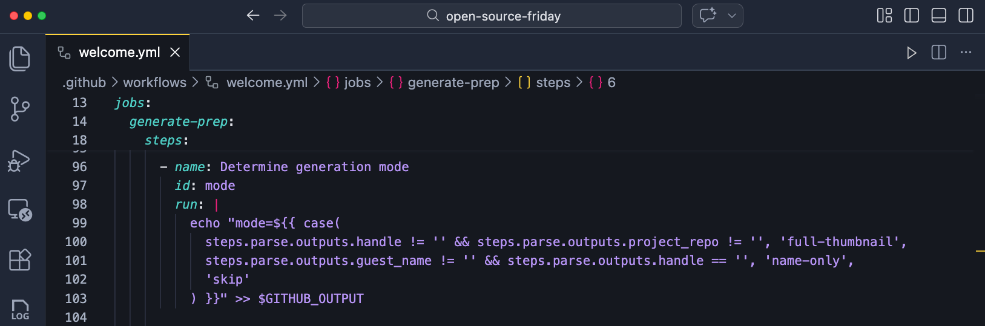Open the editor More Actions ellipsis menu
985x326 pixels.
966,53
